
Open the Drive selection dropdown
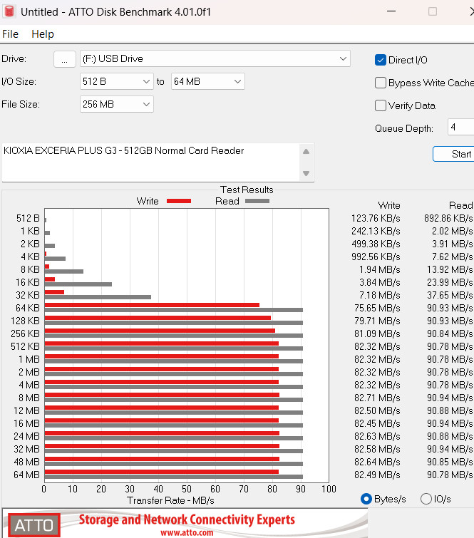pos(215,58)
